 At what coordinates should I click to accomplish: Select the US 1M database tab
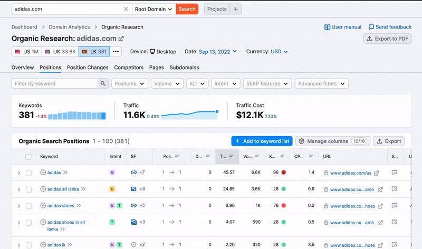coord(27,52)
